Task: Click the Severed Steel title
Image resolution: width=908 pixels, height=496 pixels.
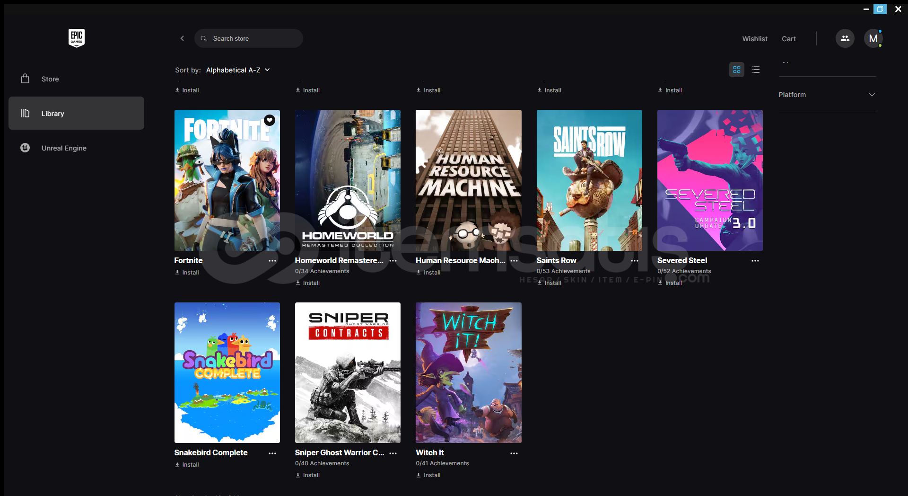Action: tap(682, 260)
